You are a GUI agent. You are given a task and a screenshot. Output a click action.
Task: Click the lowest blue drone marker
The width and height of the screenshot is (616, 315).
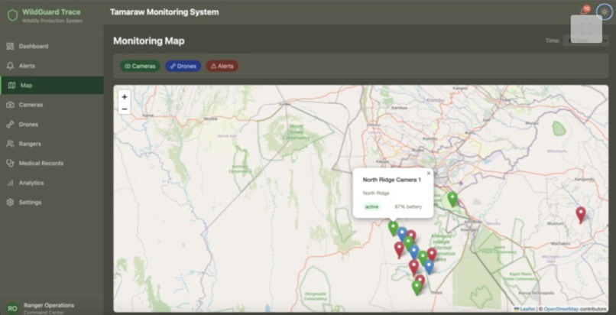[x=429, y=267]
